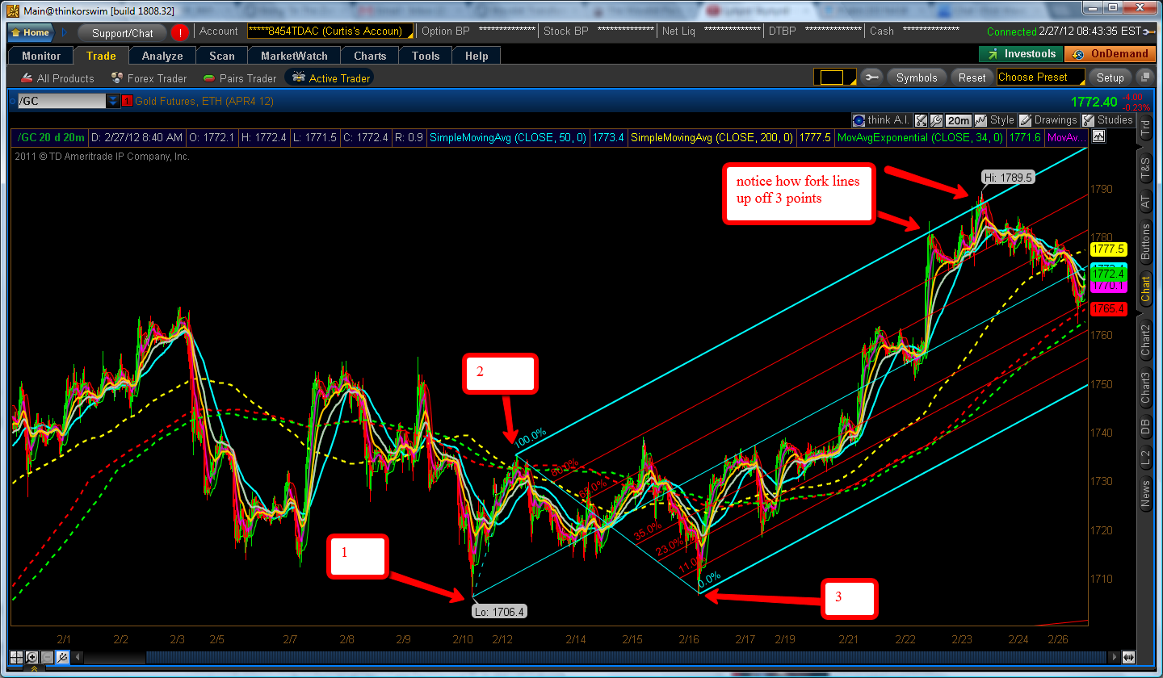The height and width of the screenshot is (678, 1163).
Task: Open the Tools tab
Action: 426,56
